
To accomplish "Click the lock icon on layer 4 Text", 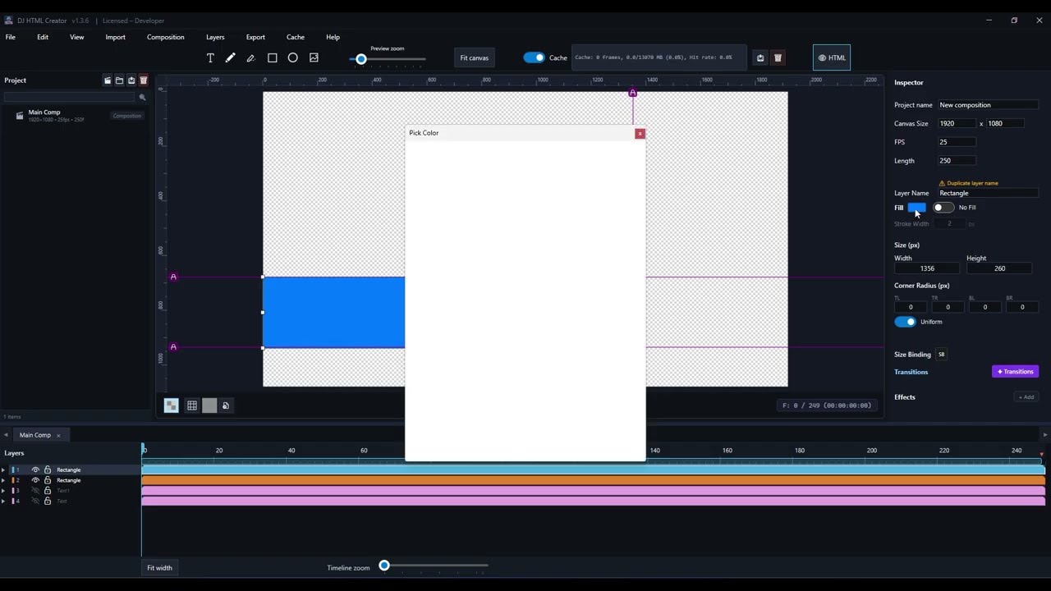I will pos(48,501).
